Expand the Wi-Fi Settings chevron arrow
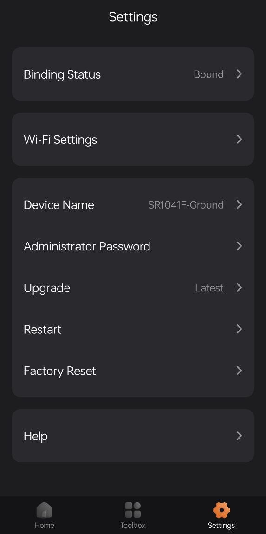 (239, 139)
